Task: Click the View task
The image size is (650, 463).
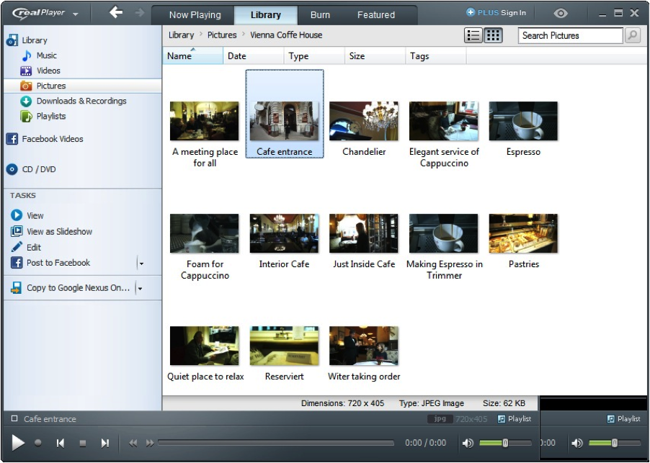Action: pyautogui.click(x=27, y=216)
